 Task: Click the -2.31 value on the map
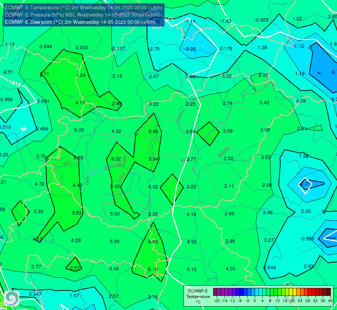point(305,184)
